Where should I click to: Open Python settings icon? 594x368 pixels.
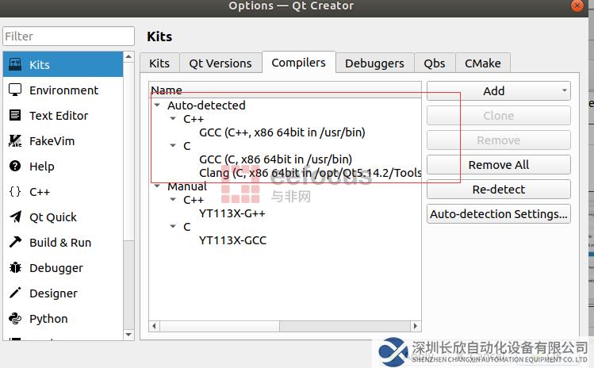click(x=15, y=318)
